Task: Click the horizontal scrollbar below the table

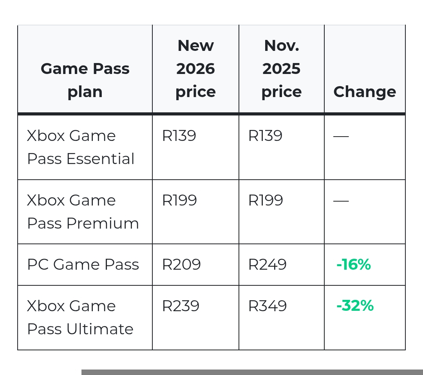Action: 252,372
